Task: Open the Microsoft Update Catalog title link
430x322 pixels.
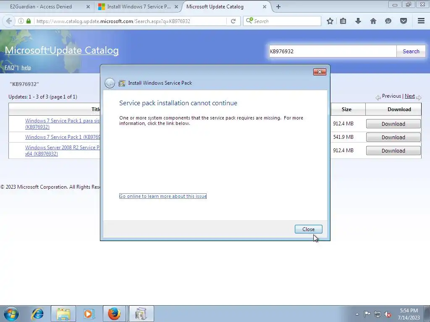Action: (x=62, y=50)
